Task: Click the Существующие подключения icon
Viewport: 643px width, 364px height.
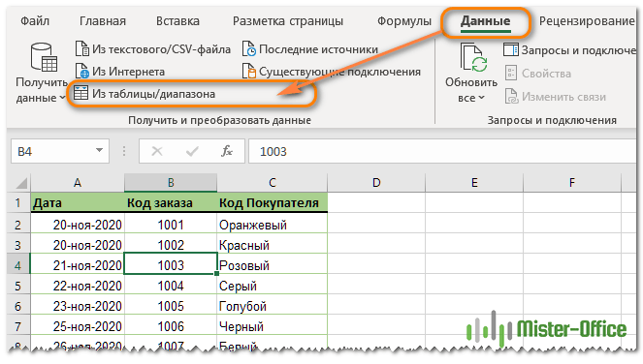Action: pyautogui.click(x=249, y=72)
